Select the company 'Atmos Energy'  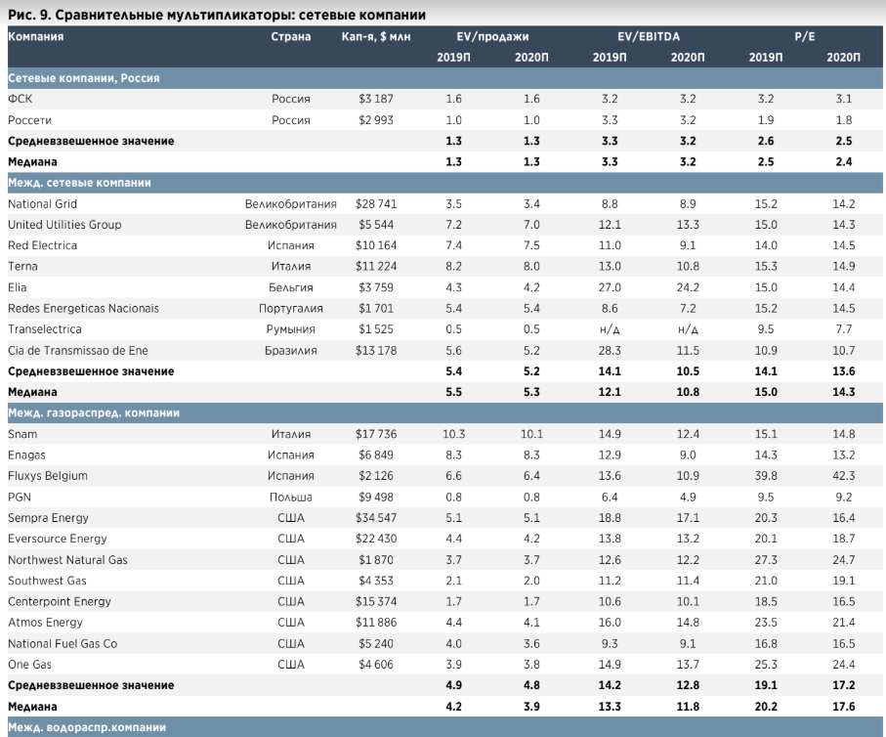coord(45,623)
